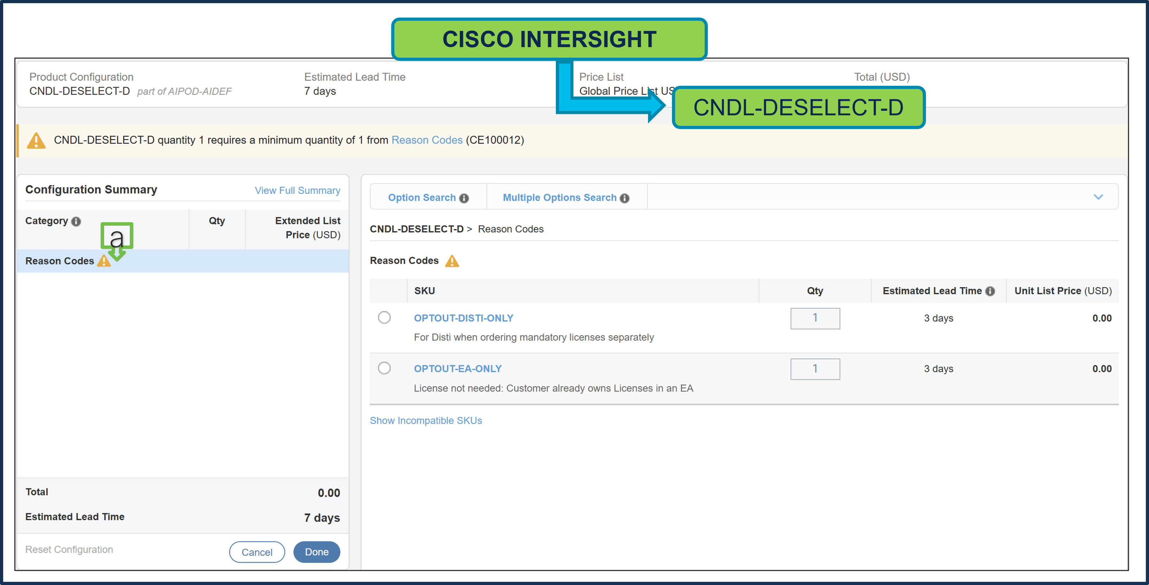Click Reset Configuration

(69, 549)
